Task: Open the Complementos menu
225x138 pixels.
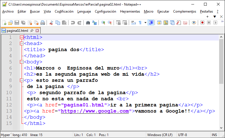Action: tap(184, 11)
